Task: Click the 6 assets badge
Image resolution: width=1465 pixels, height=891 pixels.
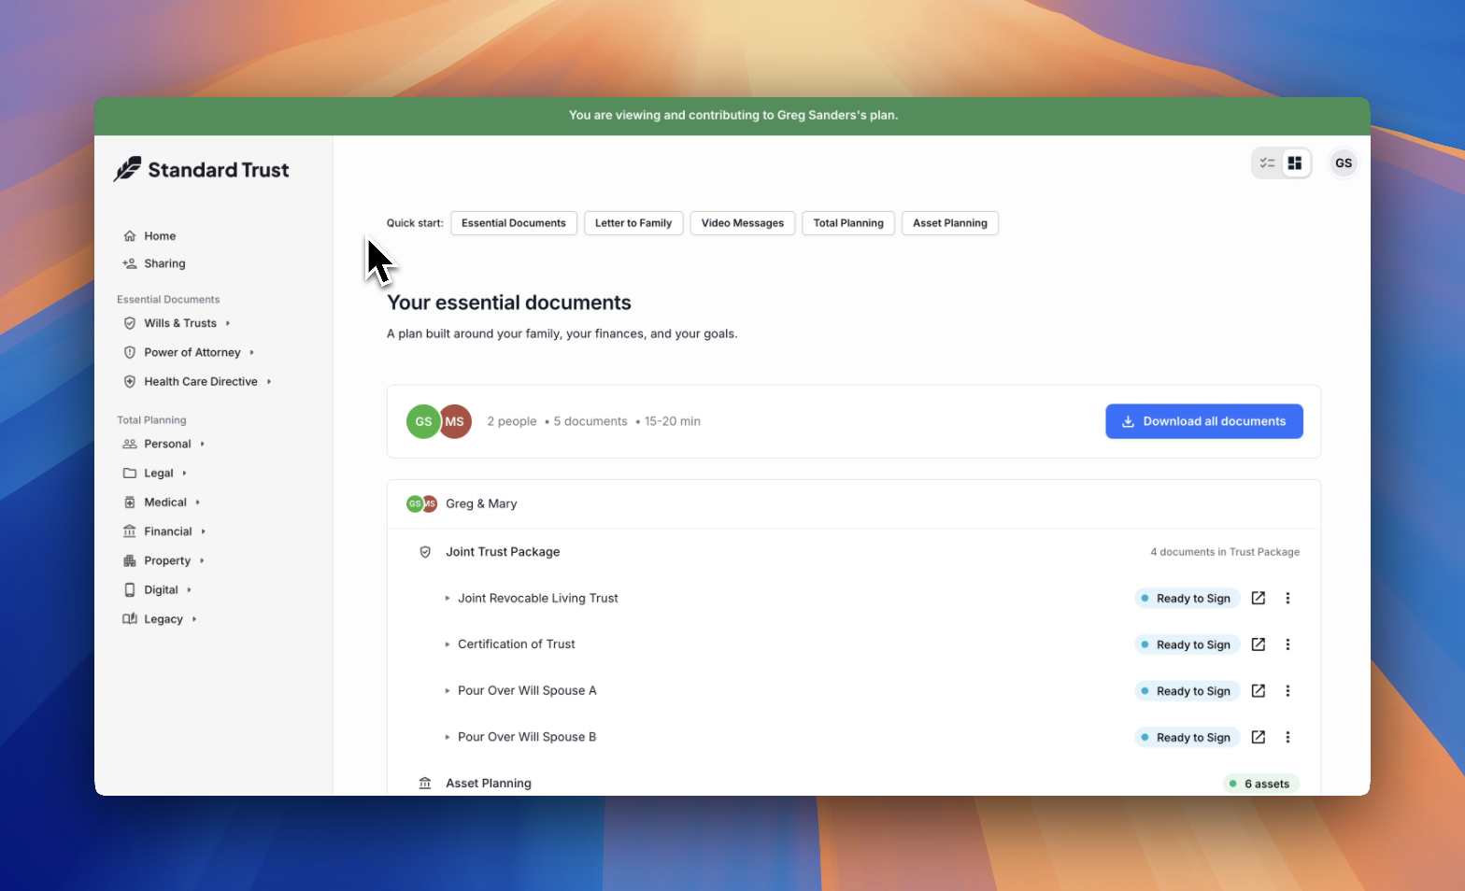Action: tap(1260, 784)
